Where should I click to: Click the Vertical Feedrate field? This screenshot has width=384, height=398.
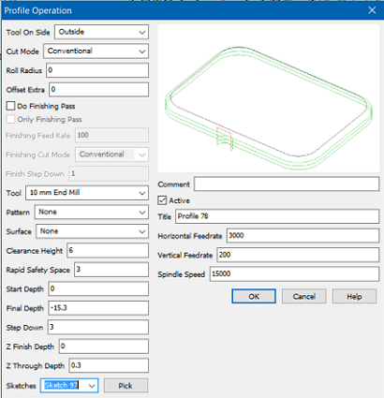point(298,255)
